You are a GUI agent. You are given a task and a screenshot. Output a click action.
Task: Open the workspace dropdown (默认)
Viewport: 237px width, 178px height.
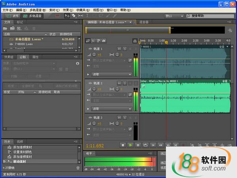click(174, 16)
